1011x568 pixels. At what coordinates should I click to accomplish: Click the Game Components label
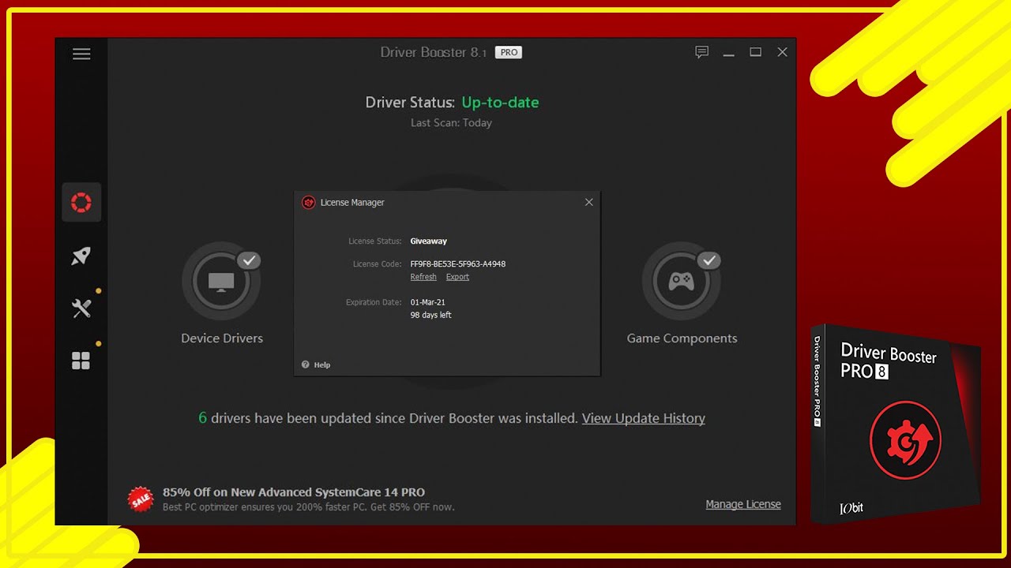(x=682, y=338)
